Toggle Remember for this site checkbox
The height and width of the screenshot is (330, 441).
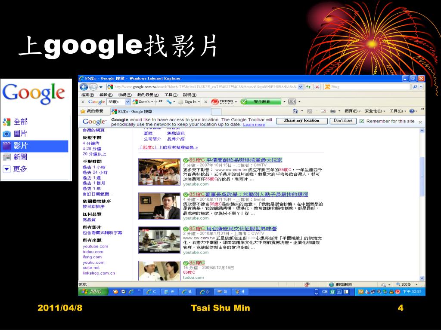tap(362, 121)
